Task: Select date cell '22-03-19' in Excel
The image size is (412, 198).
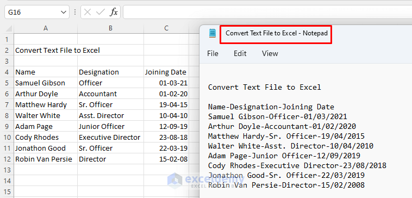Action: coord(166,148)
